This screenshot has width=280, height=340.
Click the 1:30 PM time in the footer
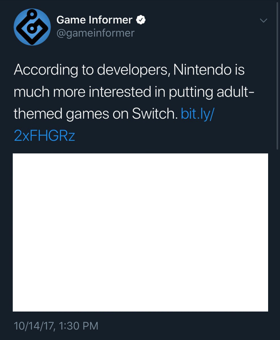click(78, 326)
